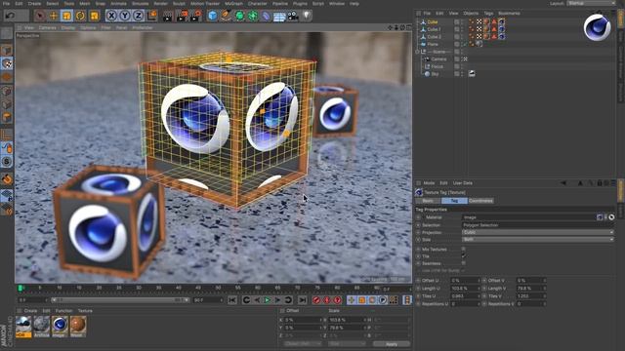This screenshot has height=351, width=625.
Task: Click the Length U value field
Action: point(465,289)
